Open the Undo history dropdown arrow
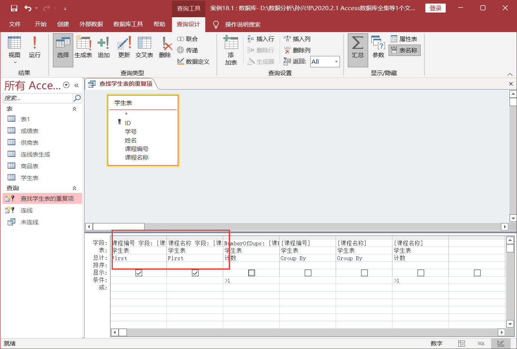 (x=36, y=8)
